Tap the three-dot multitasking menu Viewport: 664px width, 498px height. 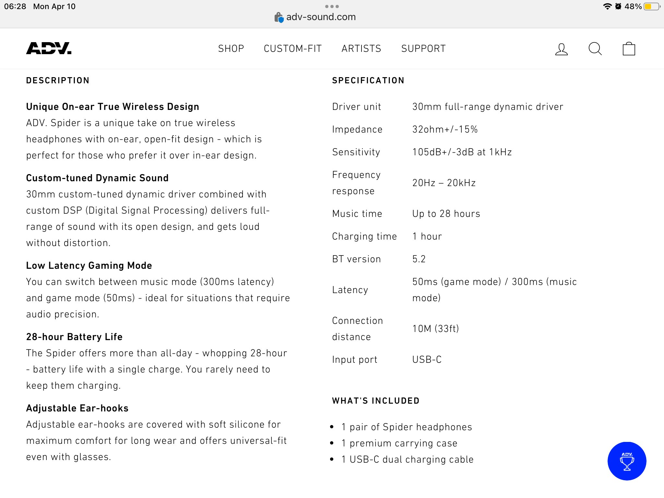[332, 6]
